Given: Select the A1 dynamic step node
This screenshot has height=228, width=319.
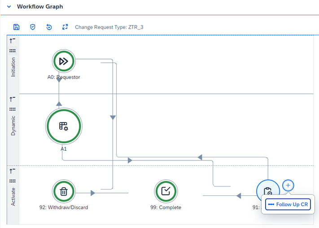Looking at the screenshot, I should click(63, 127).
